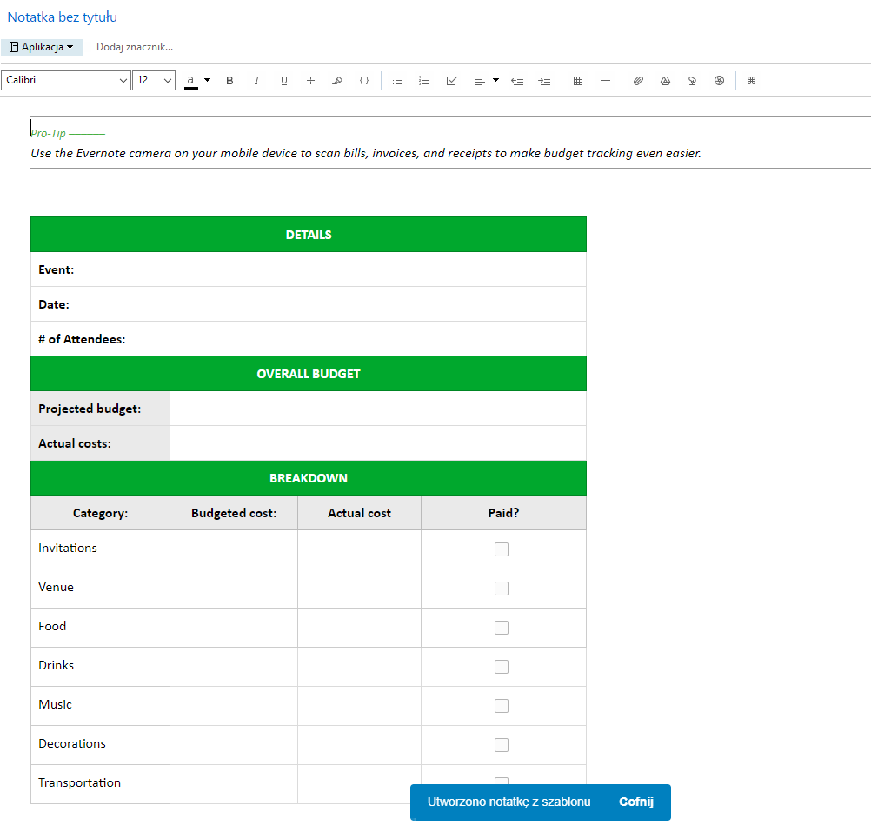Viewport: 871px width, 825px height.
Task: Click the Utworzono notatkę z szablonu message
Action: [x=509, y=802]
